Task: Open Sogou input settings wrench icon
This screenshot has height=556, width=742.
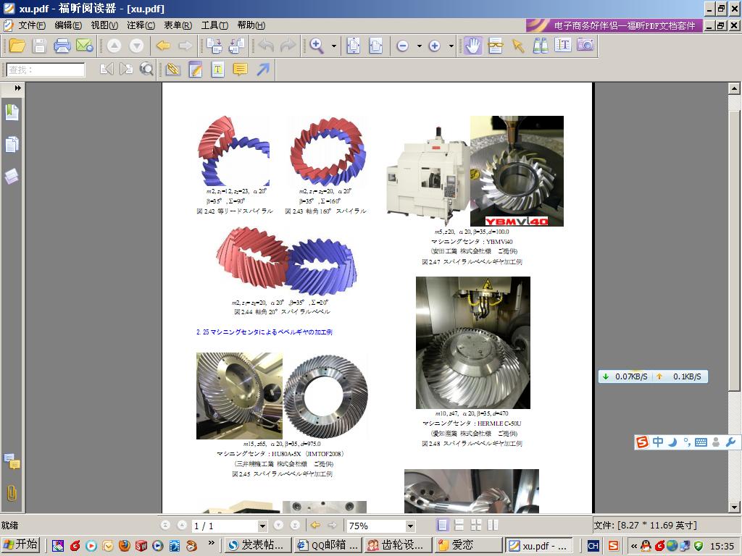Action: tap(730, 442)
